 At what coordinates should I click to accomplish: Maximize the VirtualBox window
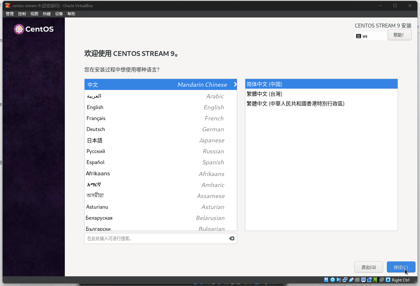395,5
